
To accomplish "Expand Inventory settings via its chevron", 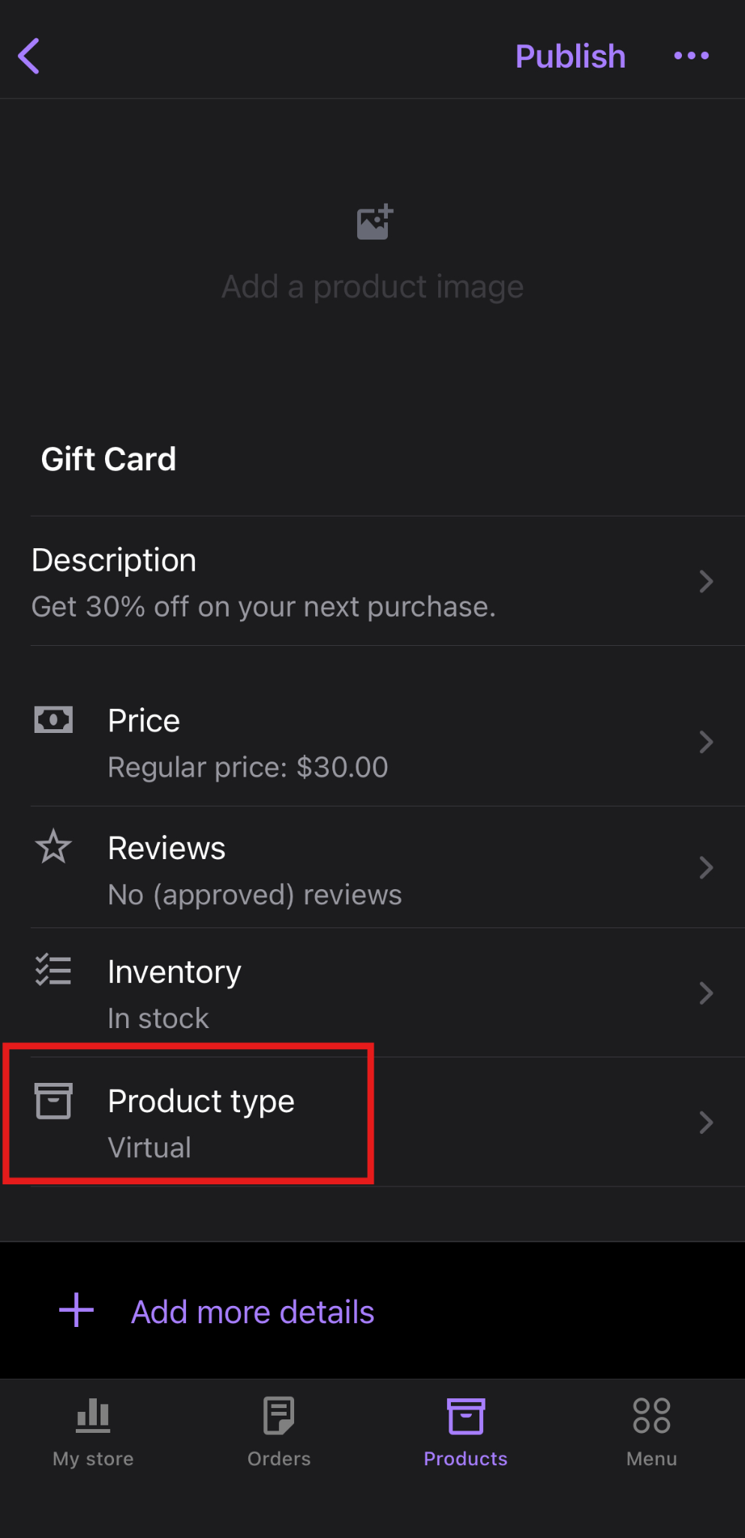I will tap(705, 994).
